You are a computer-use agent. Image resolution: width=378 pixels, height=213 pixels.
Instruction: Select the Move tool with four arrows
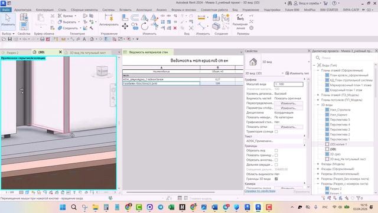pyautogui.click(x=125, y=26)
